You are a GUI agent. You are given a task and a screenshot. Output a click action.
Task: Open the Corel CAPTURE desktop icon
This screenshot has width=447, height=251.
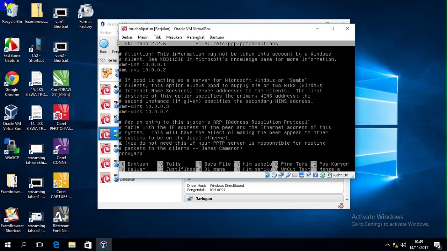pyautogui.click(x=61, y=187)
